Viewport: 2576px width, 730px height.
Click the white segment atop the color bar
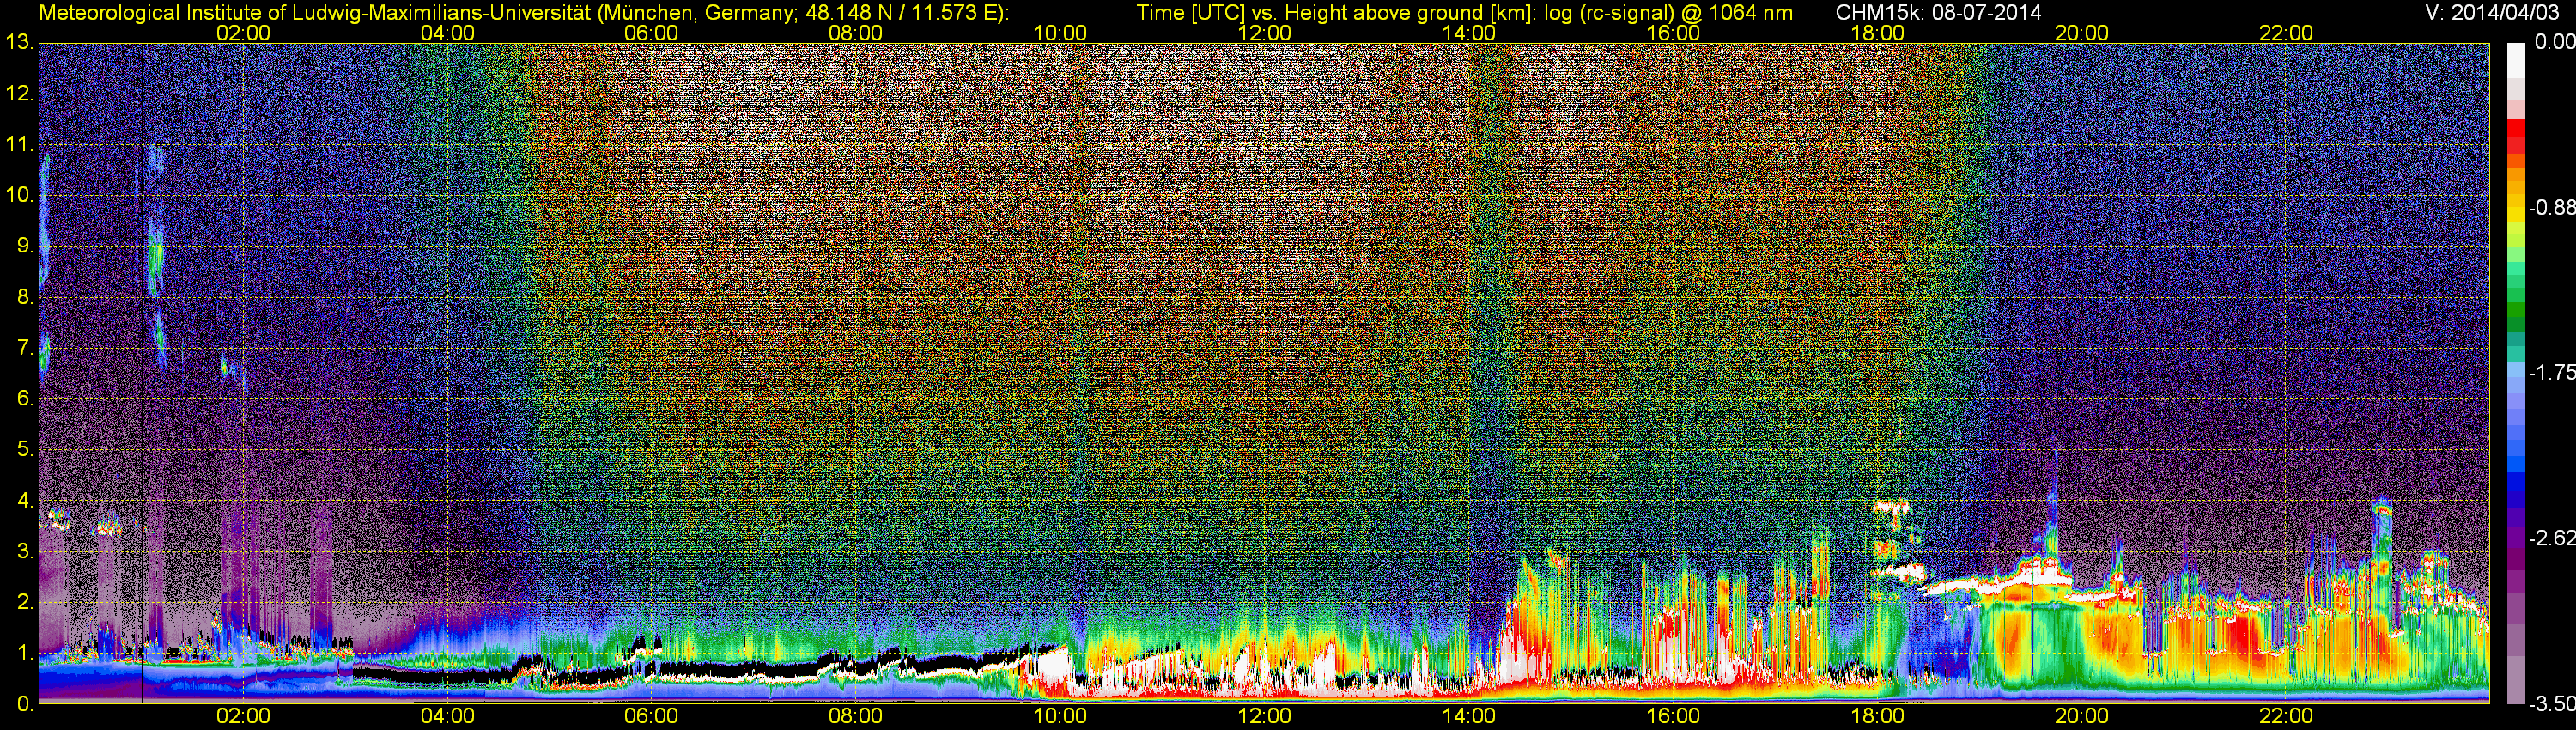[2516, 61]
